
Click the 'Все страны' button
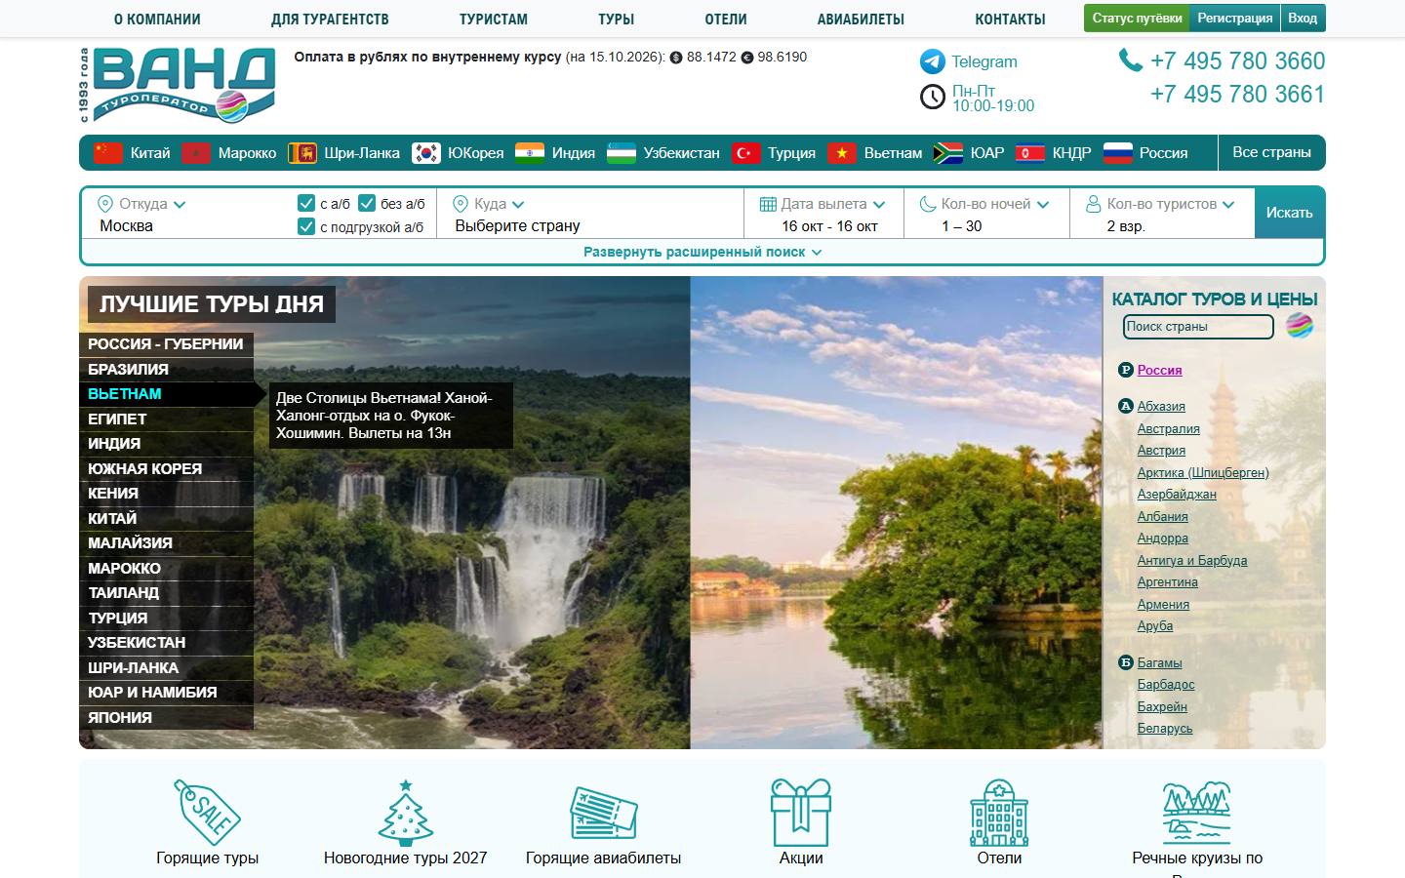tap(1271, 152)
